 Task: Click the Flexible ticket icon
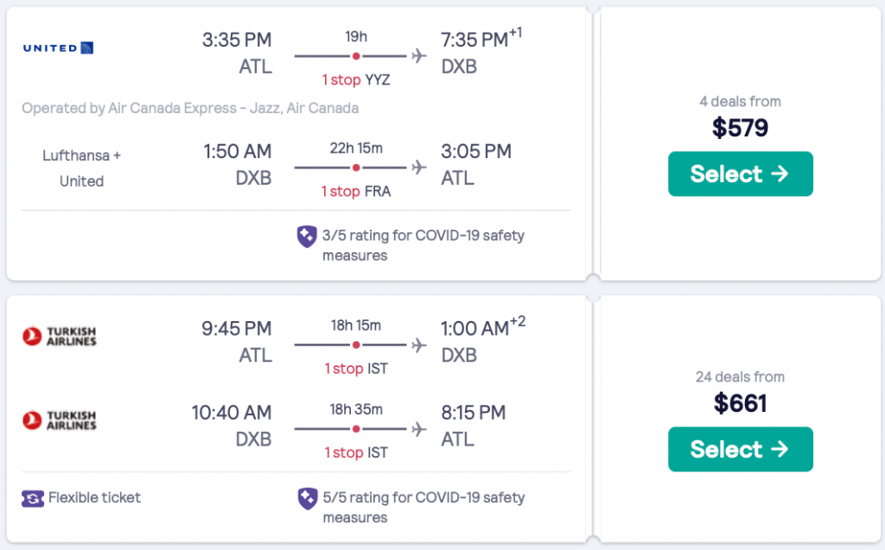33,498
